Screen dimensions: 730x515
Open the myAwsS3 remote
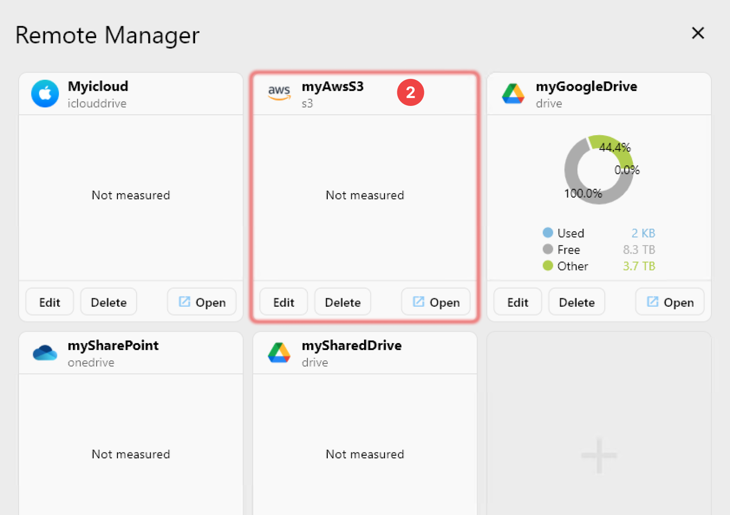coord(436,302)
